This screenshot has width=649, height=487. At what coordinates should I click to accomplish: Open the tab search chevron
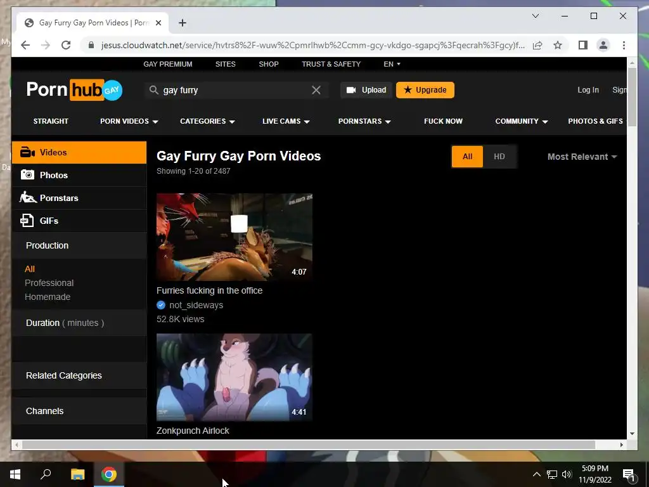535,16
